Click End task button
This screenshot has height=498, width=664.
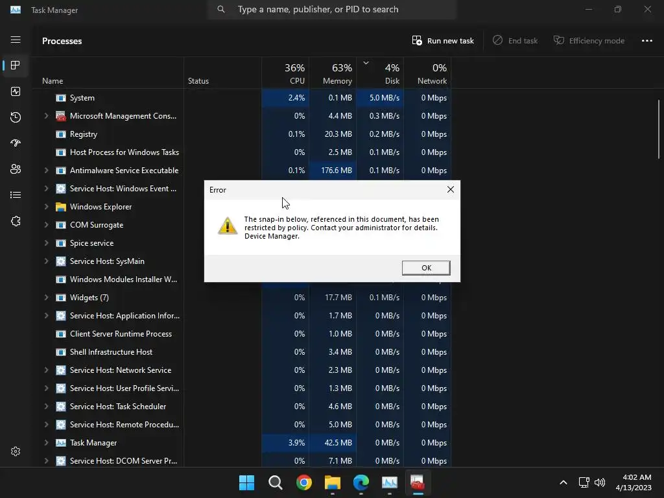click(x=515, y=41)
